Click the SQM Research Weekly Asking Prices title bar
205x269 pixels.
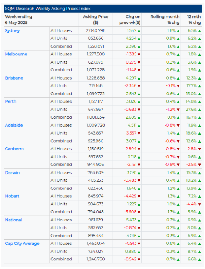pyautogui.click(x=103, y=9)
